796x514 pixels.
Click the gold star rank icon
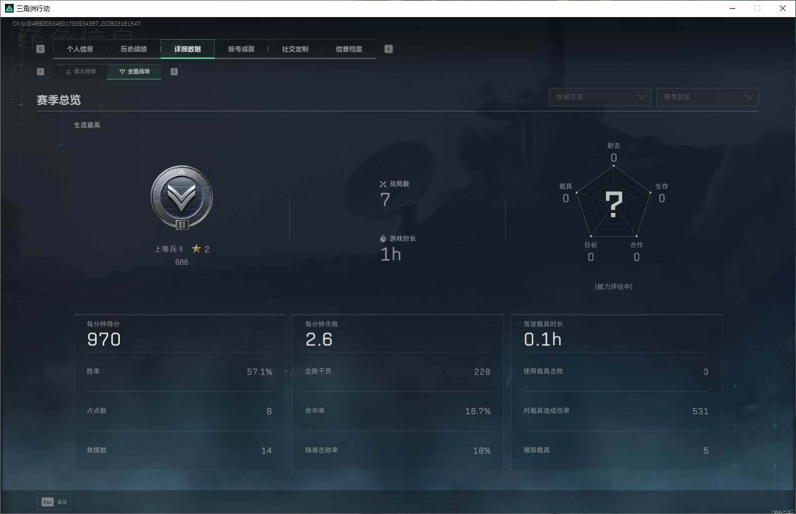coord(196,249)
